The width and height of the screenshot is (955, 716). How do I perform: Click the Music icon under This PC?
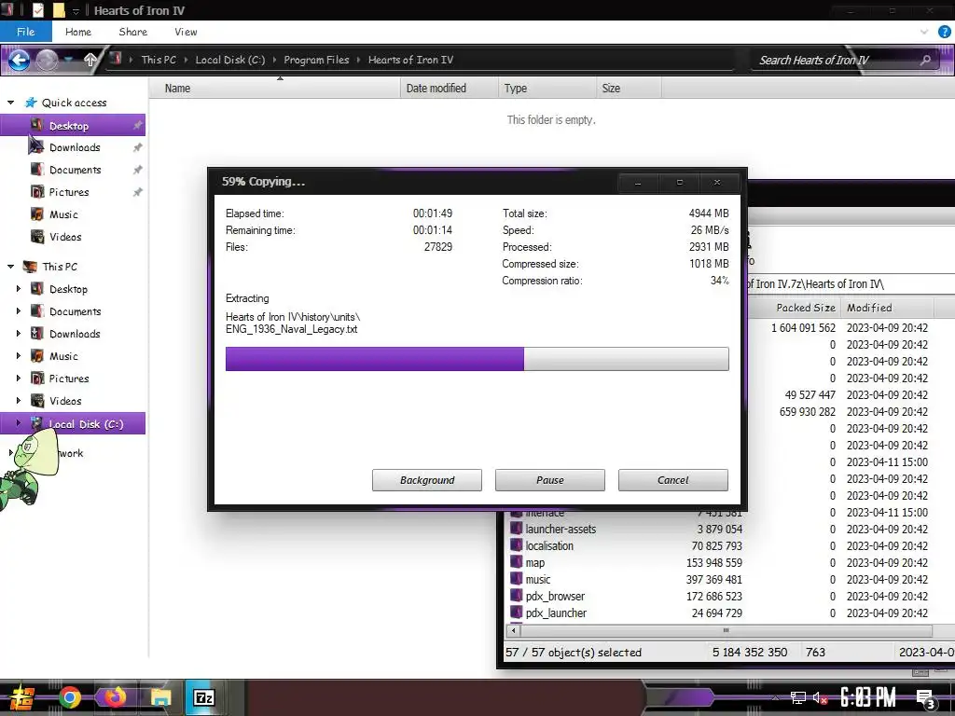point(37,355)
